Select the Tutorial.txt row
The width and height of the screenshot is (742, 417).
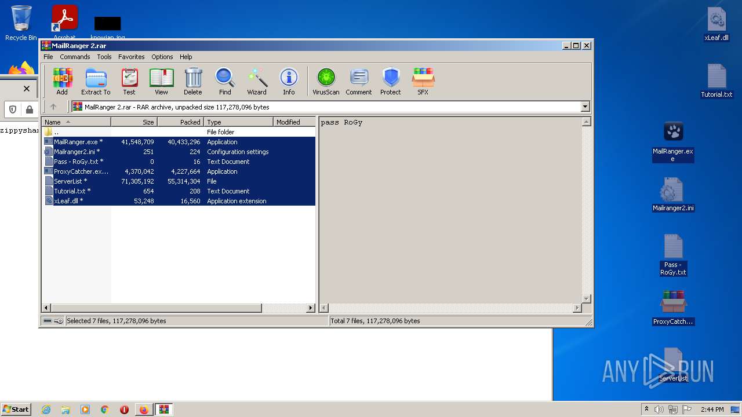(179, 191)
